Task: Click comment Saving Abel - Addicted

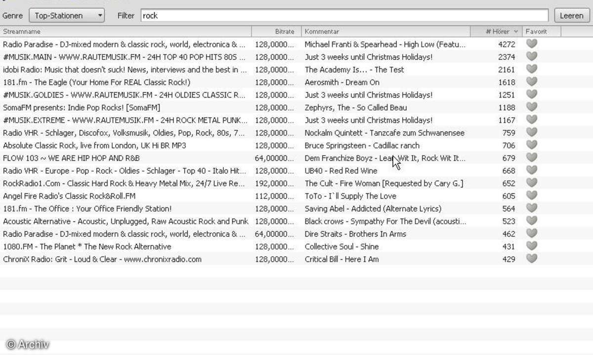Action: tap(373, 209)
